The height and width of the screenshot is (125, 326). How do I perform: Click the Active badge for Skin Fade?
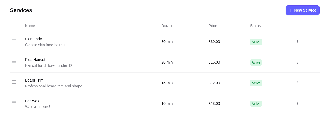(256, 42)
